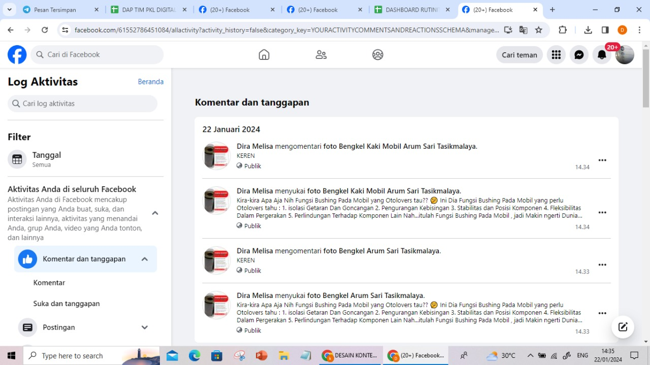Open the Facebook menu grid icon
The height and width of the screenshot is (365, 650).
click(556, 55)
